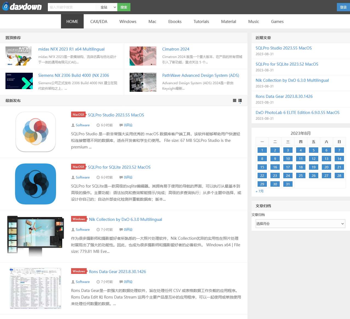Switch to detailed list view icon
This screenshot has height=319, width=350.
click(240, 101)
